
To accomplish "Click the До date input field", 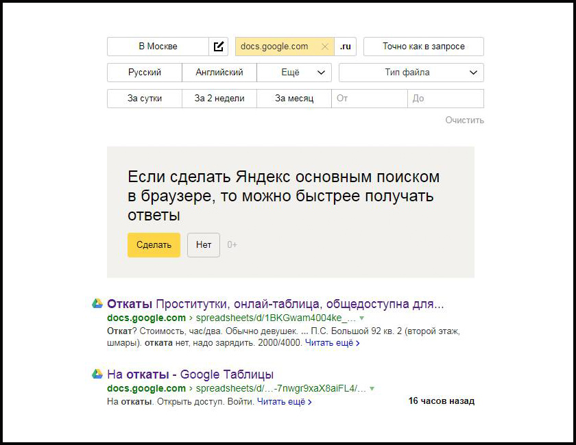I will [x=446, y=99].
